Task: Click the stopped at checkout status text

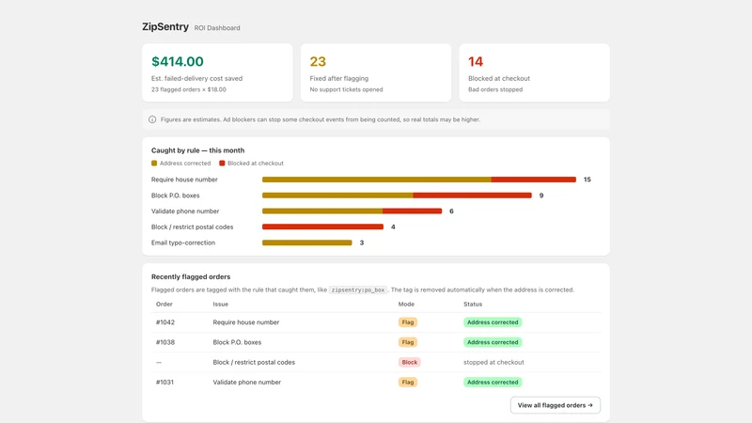Action: (493, 362)
